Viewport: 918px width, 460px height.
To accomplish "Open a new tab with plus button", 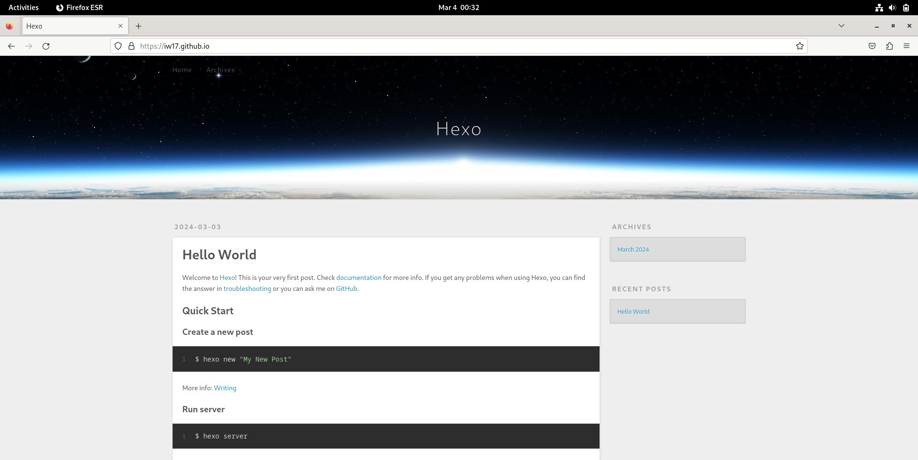I will (x=139, y=26).
